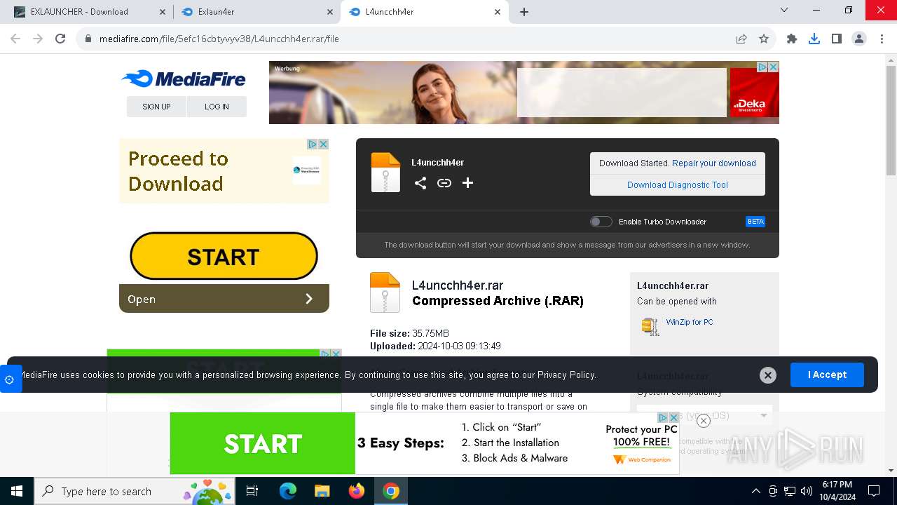897x505 pixels.
Task: Go back in browser history
Action: [x=15, y=39]
